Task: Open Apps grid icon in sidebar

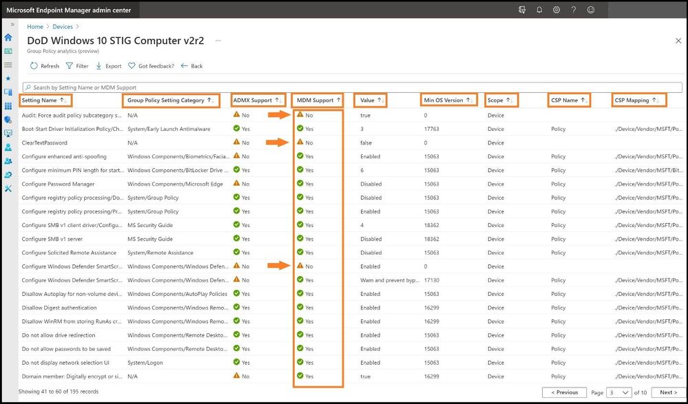Action: tap(8, 106)
